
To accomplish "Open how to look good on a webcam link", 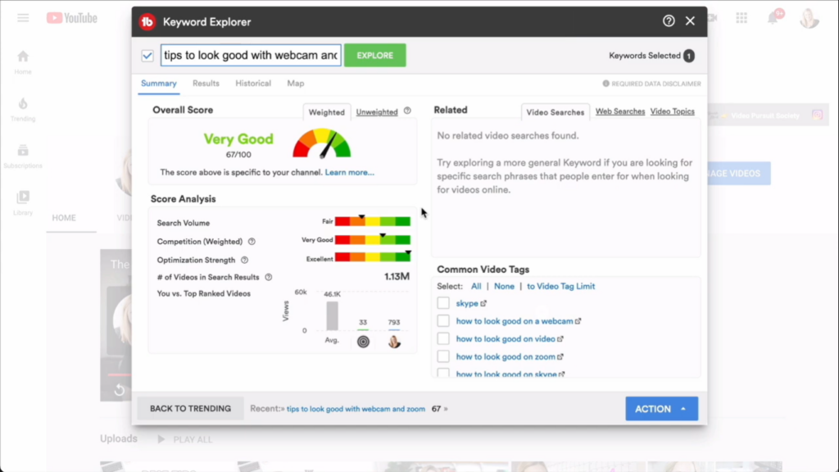I will pos(515,321).
